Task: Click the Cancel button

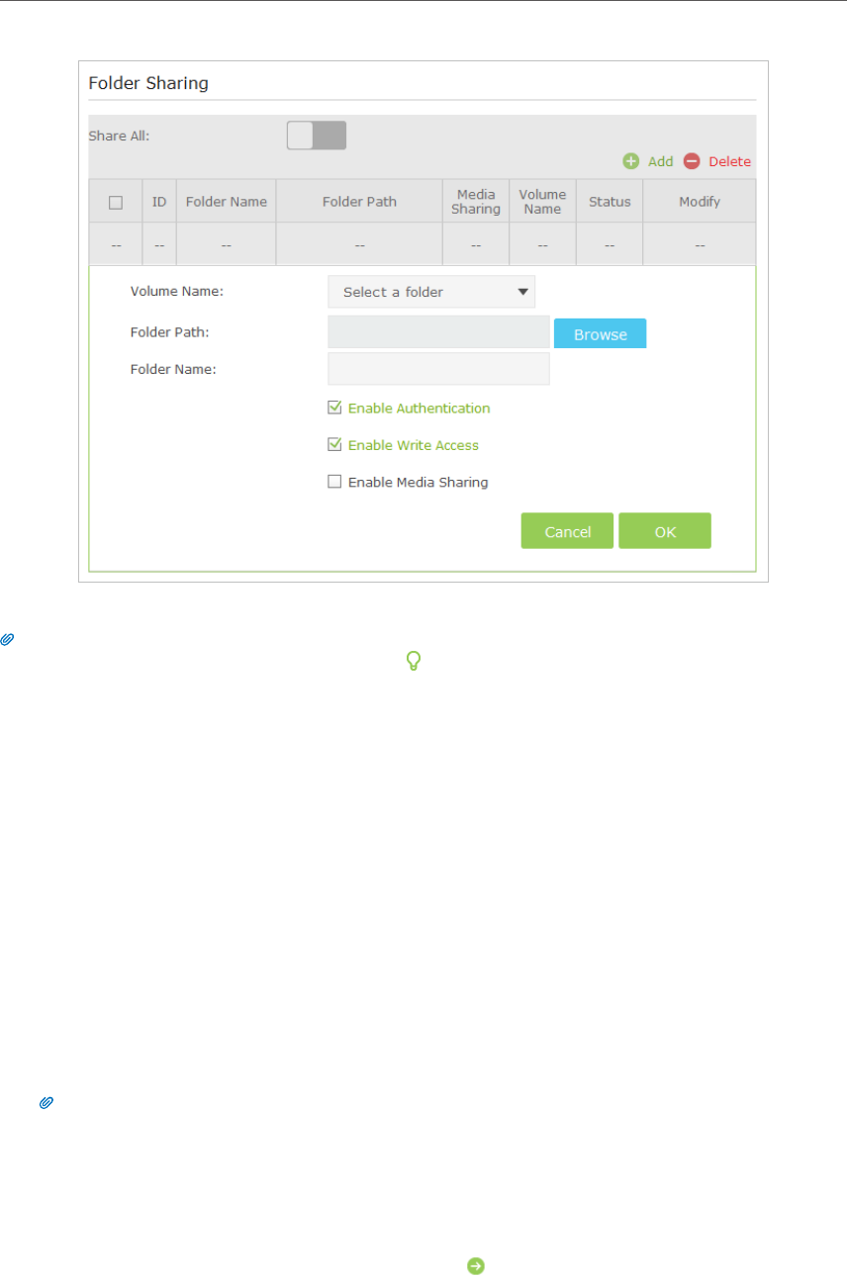Action: point(567,531)
